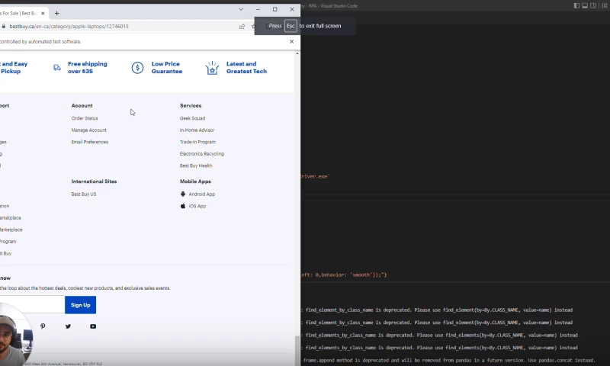Open Best Buy Twitter page icon
610x366 pixels.
coord(68,326)
